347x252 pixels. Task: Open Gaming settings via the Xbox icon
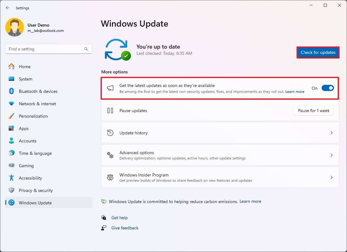click(x=12, y=166)
